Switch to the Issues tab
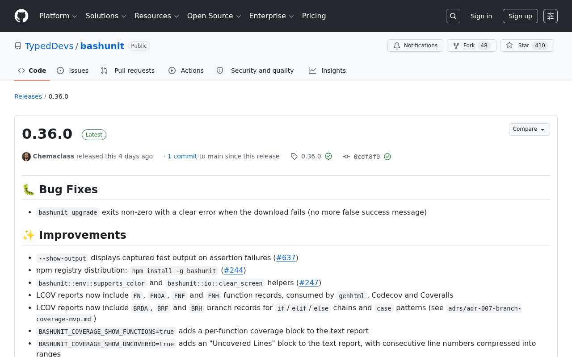Image resolution: width=572 pixels, height=357 pixels. (x=73, y=71)
